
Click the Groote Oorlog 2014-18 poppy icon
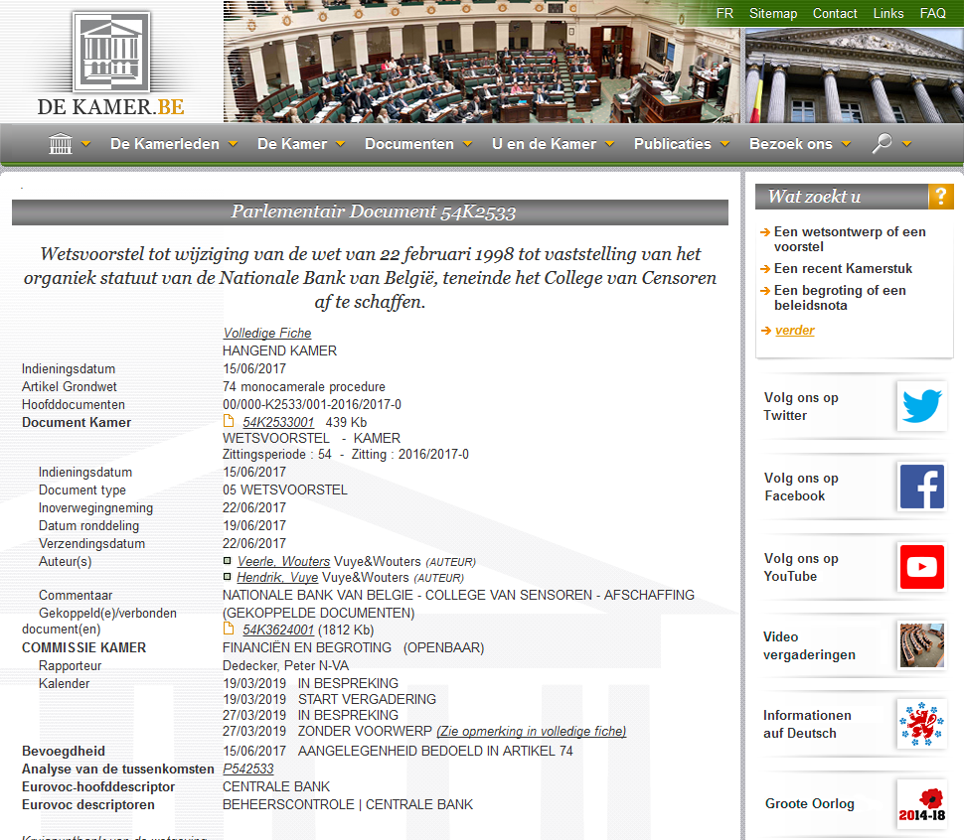click(920, 803)
